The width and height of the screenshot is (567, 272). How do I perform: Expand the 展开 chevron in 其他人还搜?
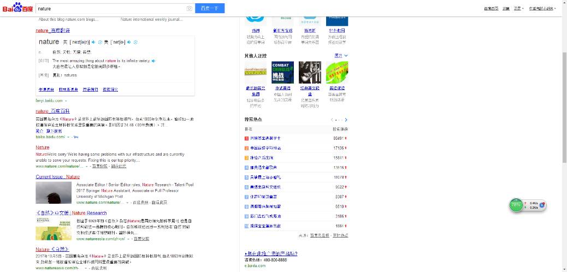point(346,56)
